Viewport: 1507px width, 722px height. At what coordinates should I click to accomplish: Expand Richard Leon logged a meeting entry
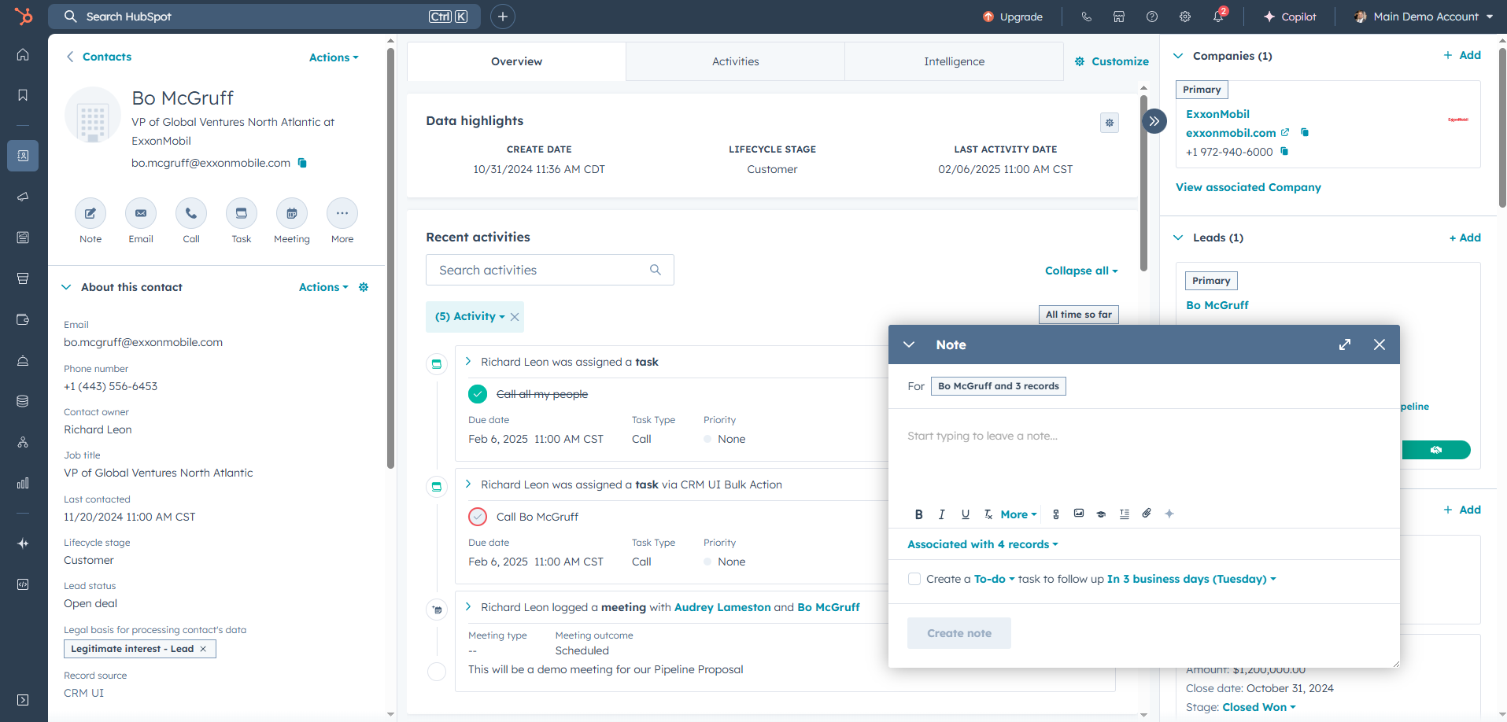point(468,606)
